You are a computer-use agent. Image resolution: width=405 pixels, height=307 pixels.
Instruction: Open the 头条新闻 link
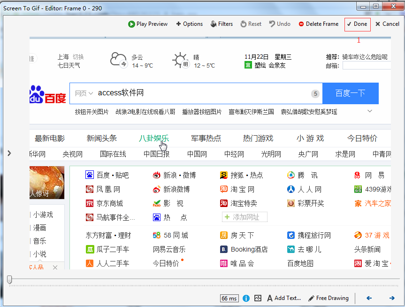(x=367, y=249)
